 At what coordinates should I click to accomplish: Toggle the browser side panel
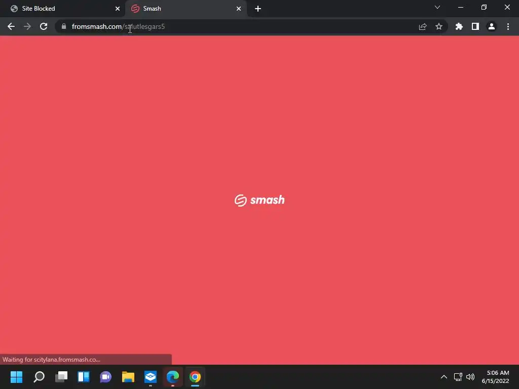[x=475, y=26]
